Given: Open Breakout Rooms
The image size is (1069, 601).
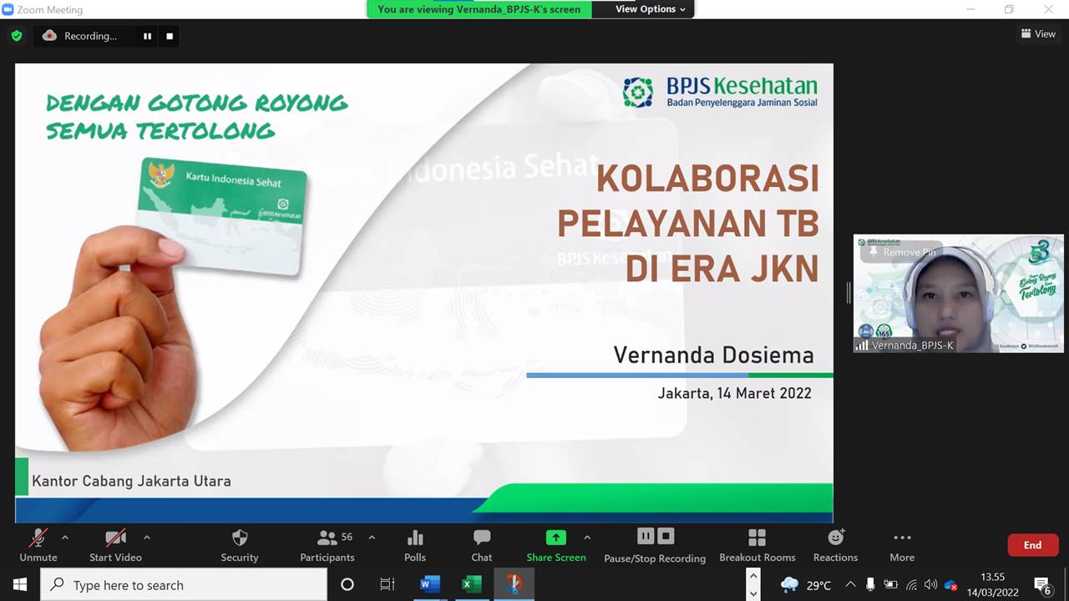Looking at the screenshot, I should coord(757,538).
